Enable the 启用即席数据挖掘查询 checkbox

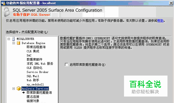[x=66, y=64]
